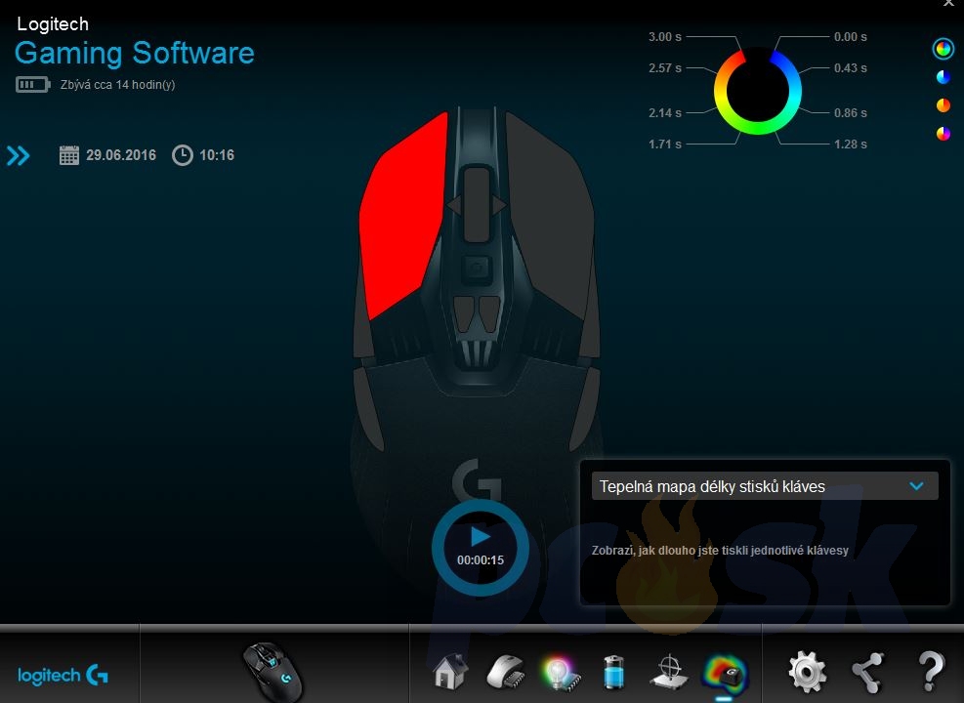Click the share icon in the bottom bar

coord(867,672)
